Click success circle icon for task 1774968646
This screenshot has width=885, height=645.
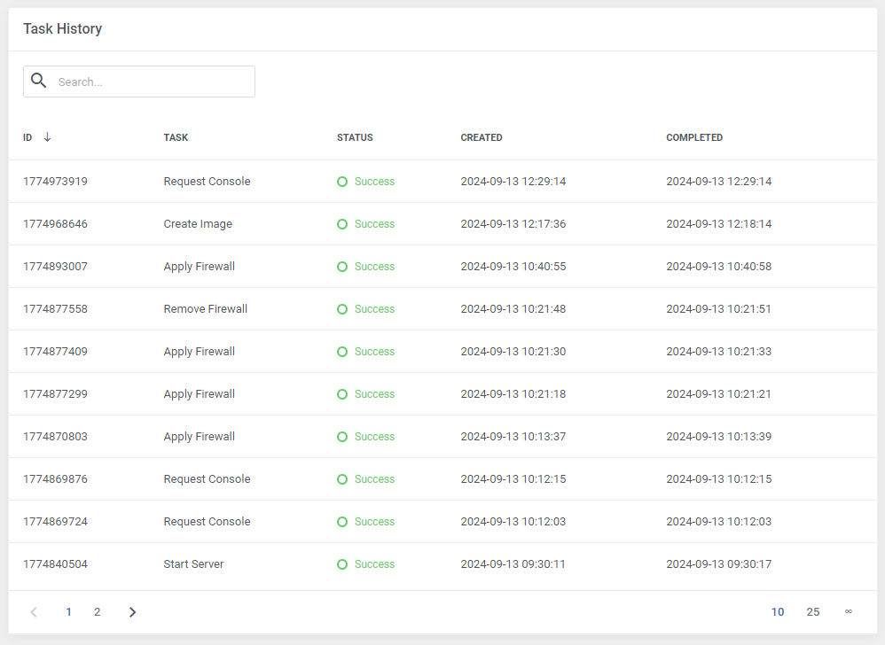[x=342, y=224]
